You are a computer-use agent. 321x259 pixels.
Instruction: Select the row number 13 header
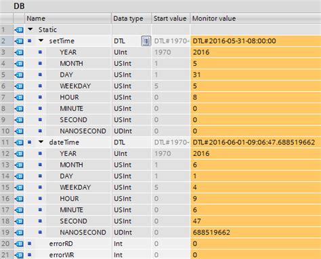click(x=6, y=165)
